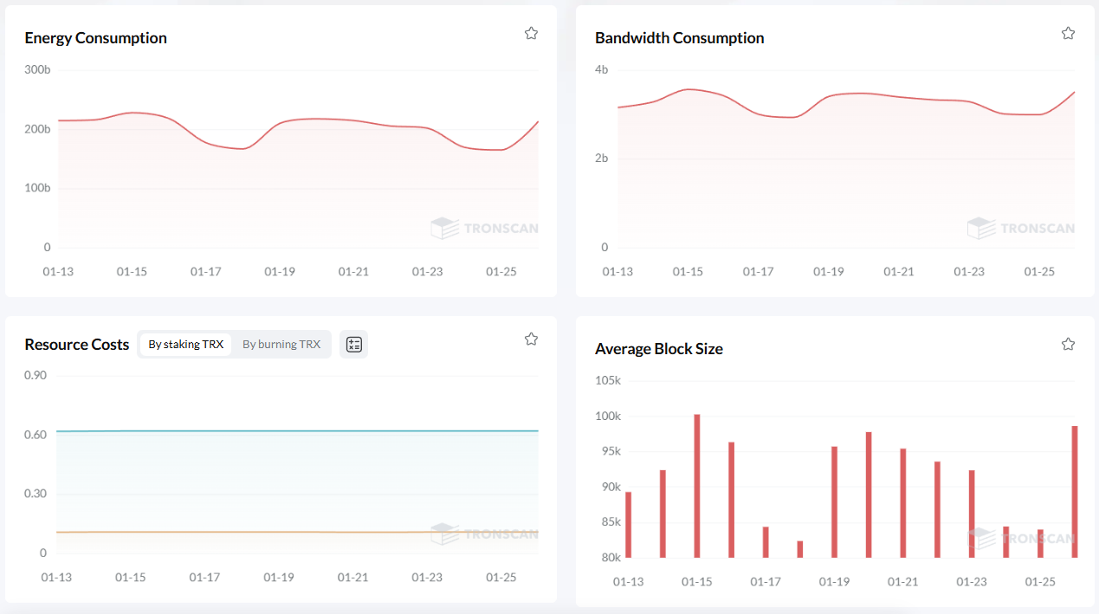1099x614 pixels.
Task: Click the Resource Costs heading
Action: pos(77,344)
